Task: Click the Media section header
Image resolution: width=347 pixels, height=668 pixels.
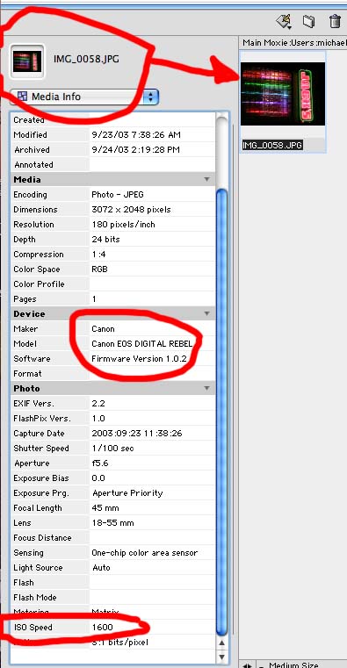Action: click(x=113, y=179)
